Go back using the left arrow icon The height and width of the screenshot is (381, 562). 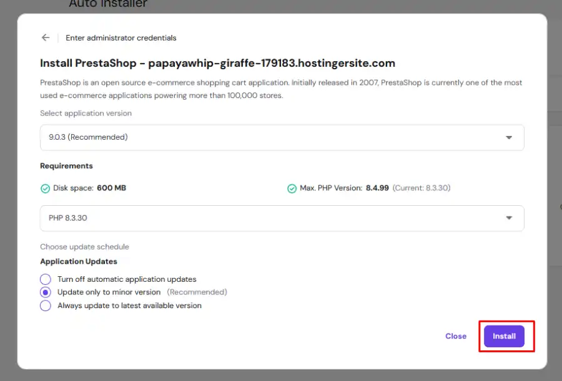(x=46, y=37)
